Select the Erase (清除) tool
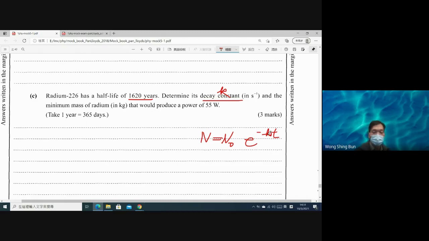This screenshot has width=429, height=241. (271, 49)
